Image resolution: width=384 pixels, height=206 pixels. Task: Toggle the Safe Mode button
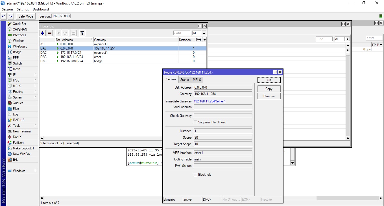click(x=26, y=16)
